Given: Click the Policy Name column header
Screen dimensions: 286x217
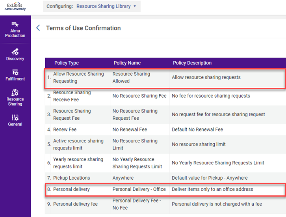Looking at the screenshot, I should pos(127,63).
